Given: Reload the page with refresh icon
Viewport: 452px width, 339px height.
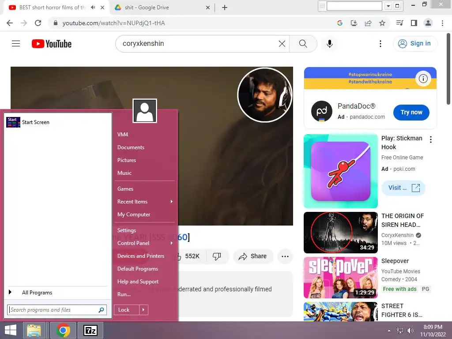Looking at the screenshot, I should pyautogui.click(x=38, y=23).
